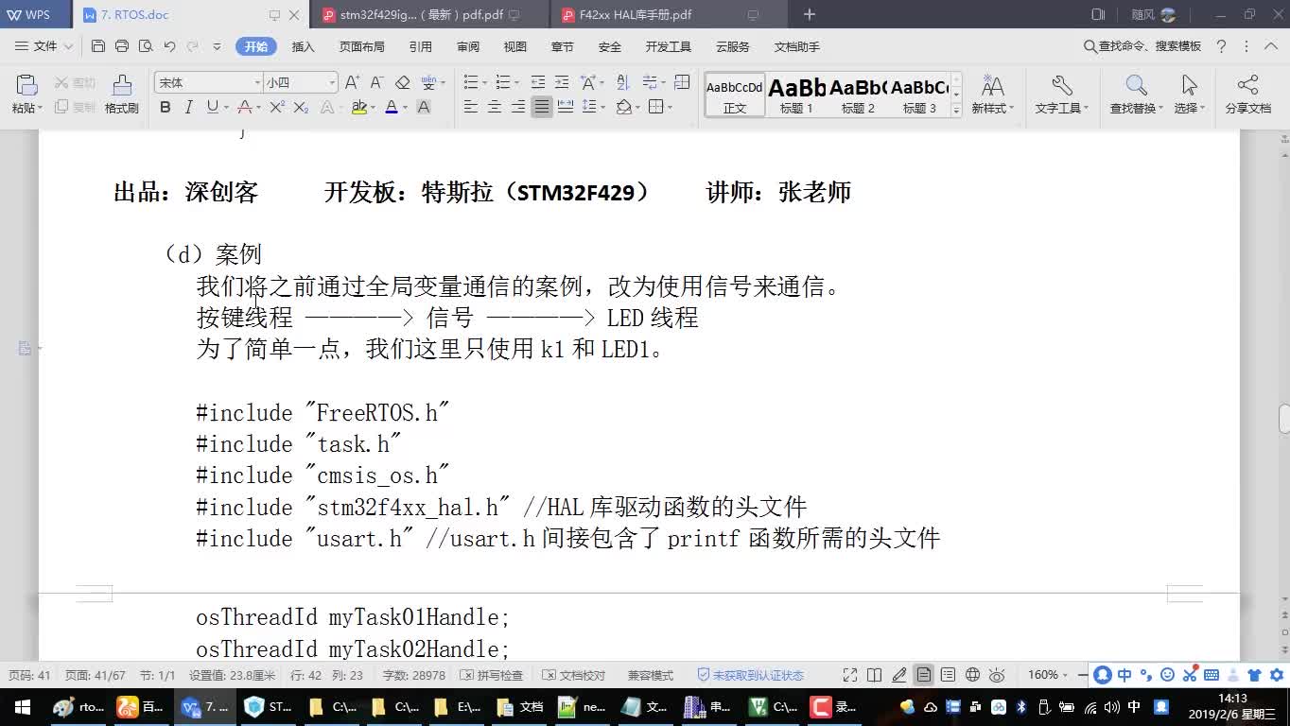The height and width of the screenshot is (726, 1290).
Task: Center align the text
Action: point(494,108)
